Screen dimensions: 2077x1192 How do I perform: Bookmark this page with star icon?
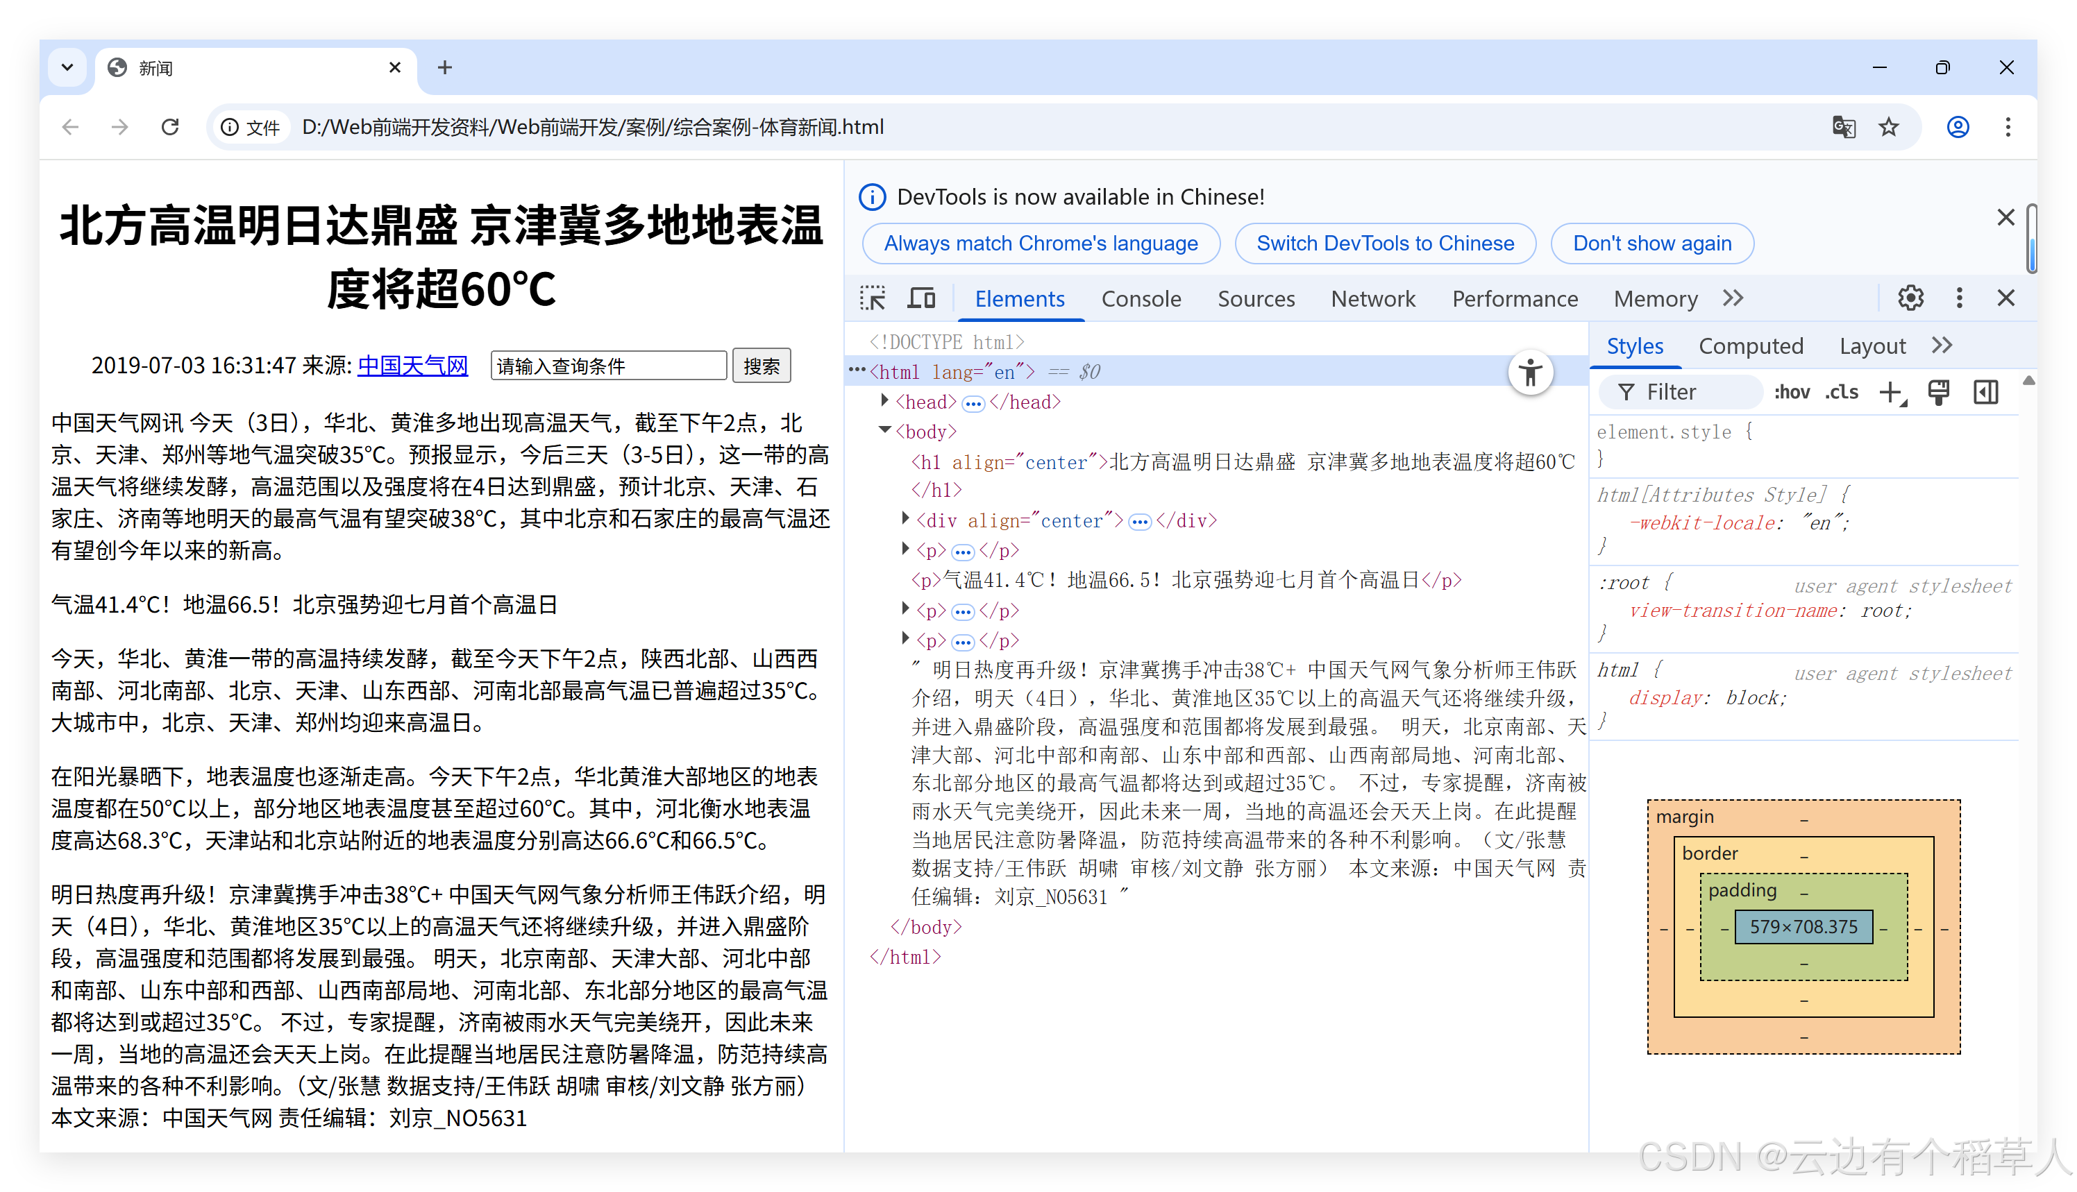point(1889,127)
